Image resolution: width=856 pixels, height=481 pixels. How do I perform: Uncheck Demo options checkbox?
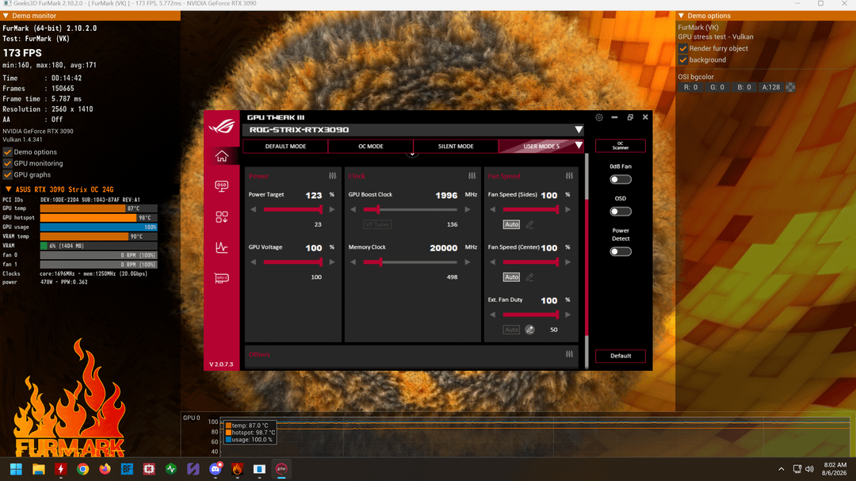point(8,152)
